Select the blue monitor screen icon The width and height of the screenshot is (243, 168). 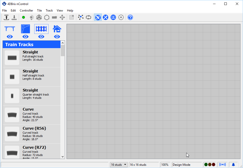(113, 17)
